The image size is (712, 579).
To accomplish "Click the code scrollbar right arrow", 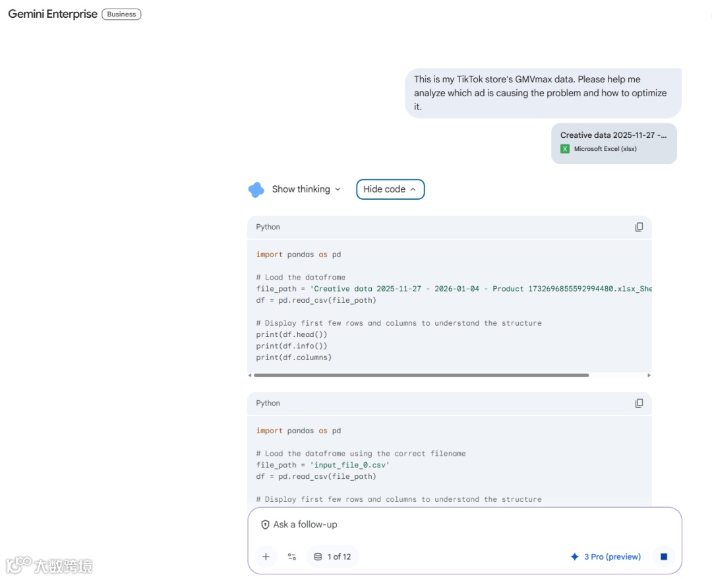I will point(649,375).
